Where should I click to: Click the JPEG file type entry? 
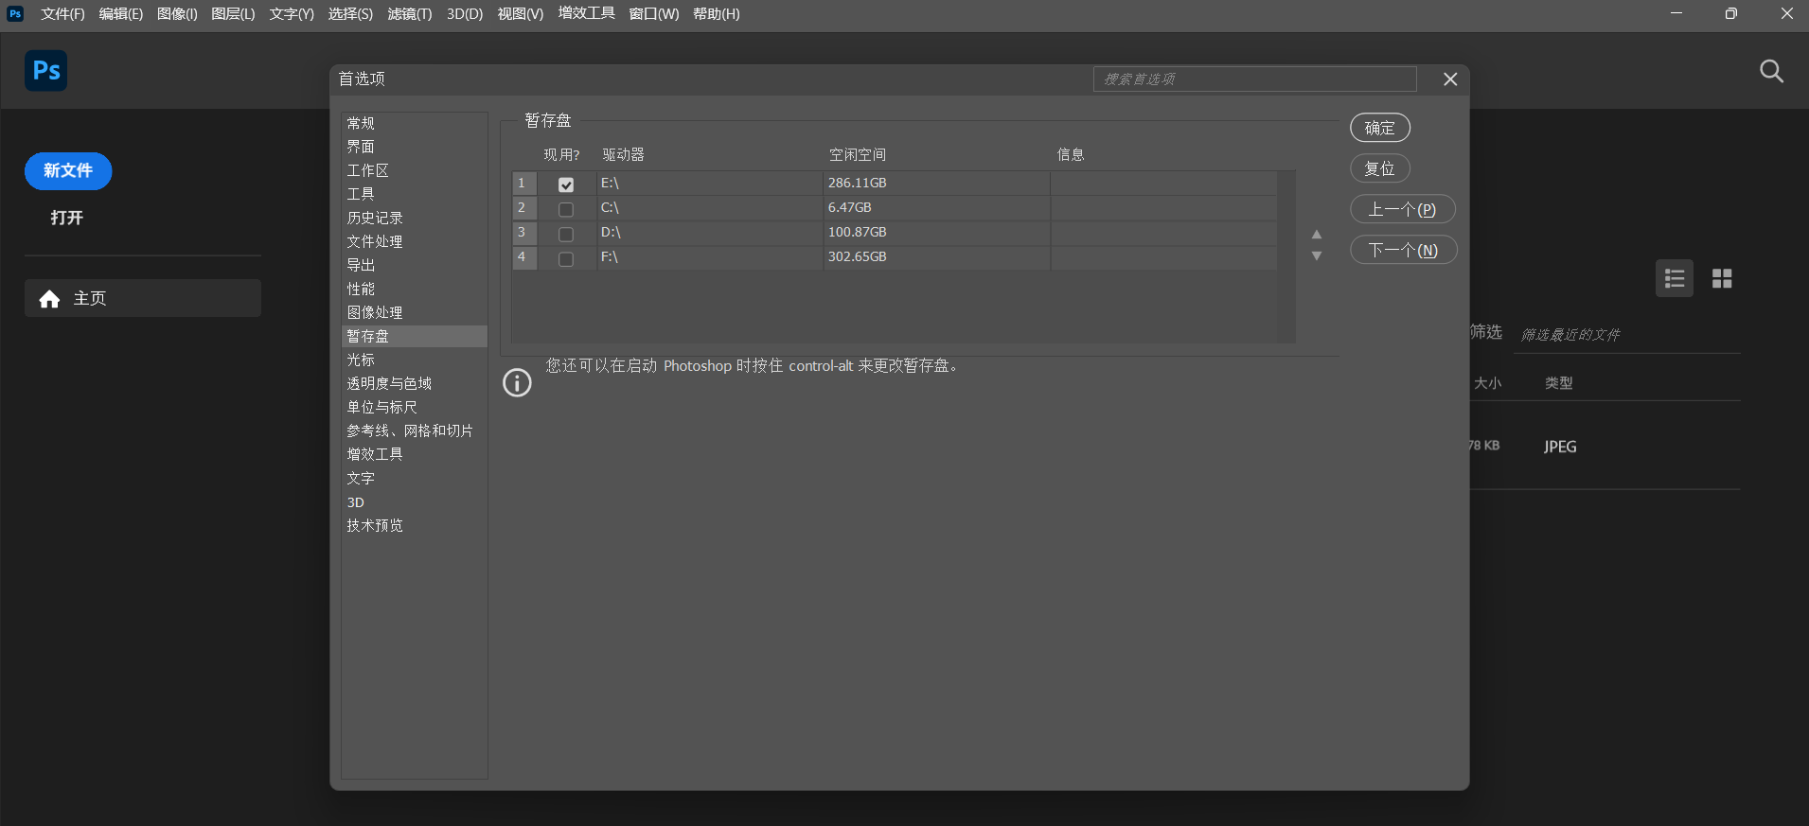point(1560,447)
